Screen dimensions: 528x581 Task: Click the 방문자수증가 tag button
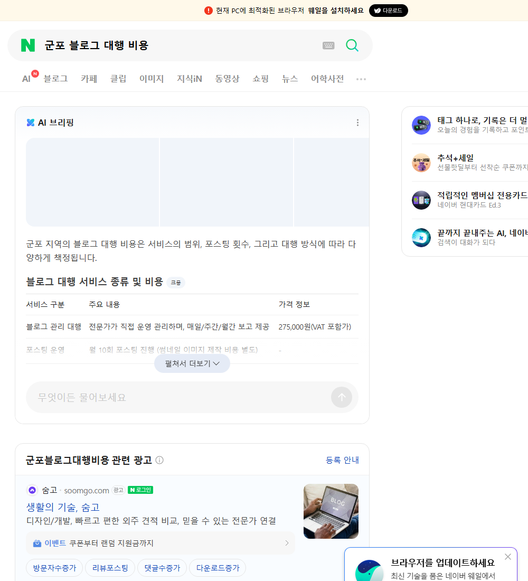[54, 568]
